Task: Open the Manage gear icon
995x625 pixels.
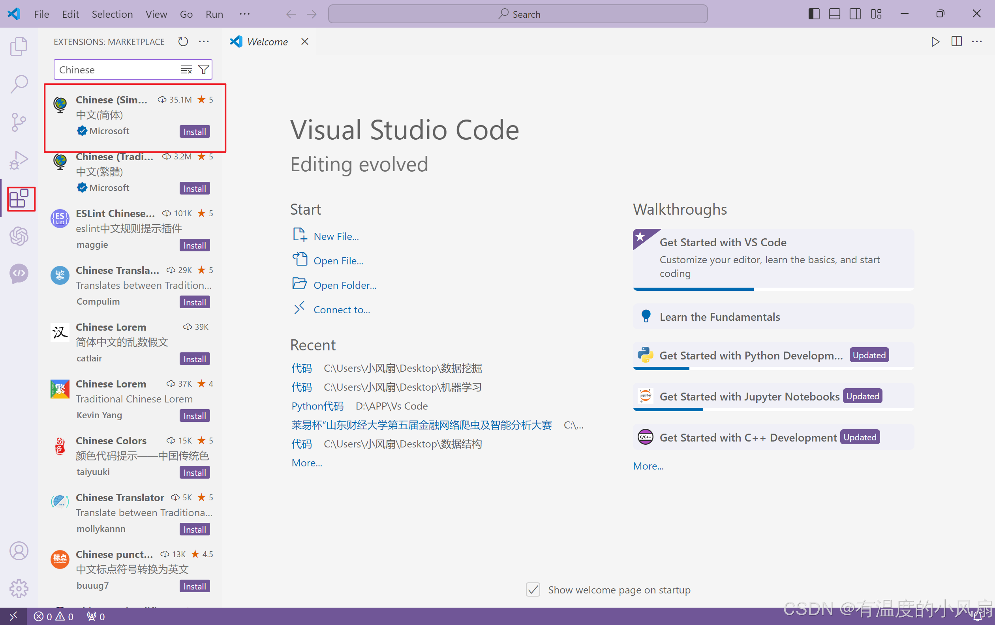Action: click(19, 588)
